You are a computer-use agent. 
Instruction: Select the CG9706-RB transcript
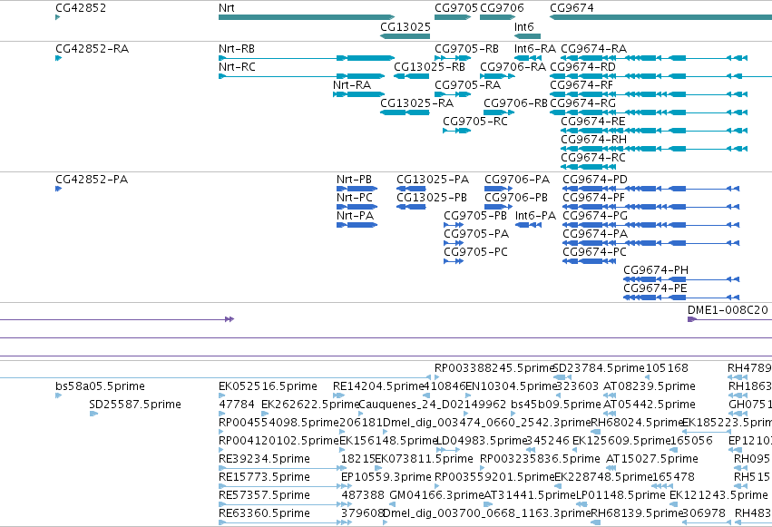pos(499,112)
